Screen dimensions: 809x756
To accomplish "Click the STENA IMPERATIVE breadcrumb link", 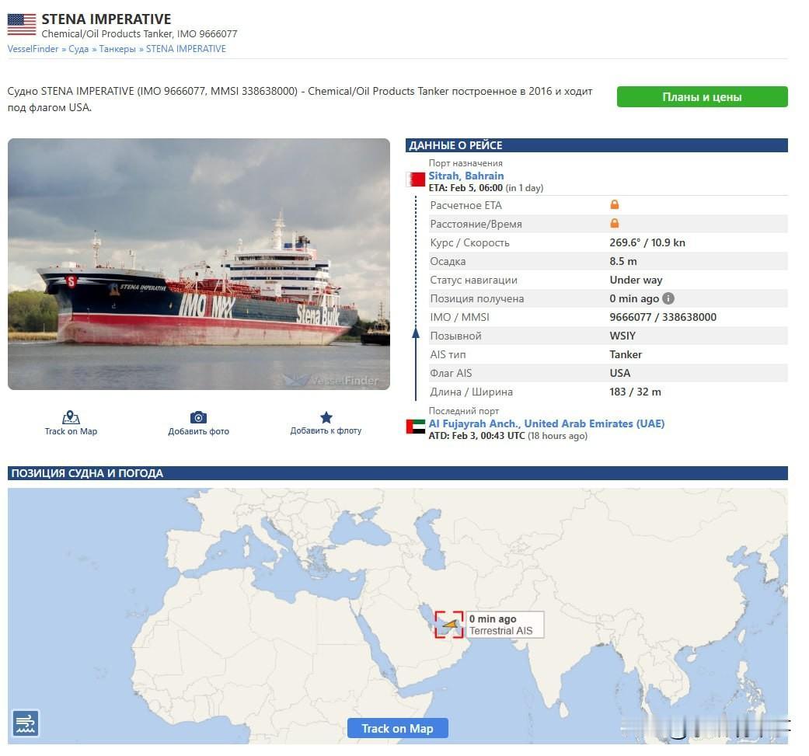I will point(186,49).
